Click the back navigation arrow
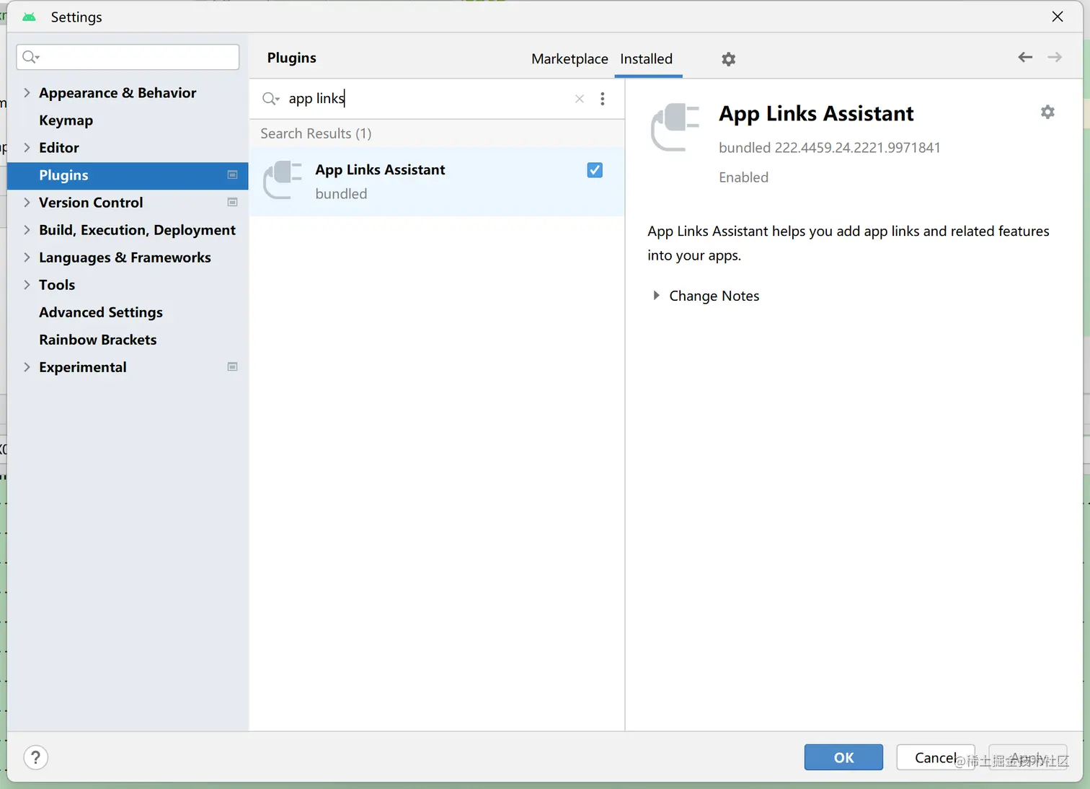The width and height of the screenshot is (1090, 789). (1025, 57)
